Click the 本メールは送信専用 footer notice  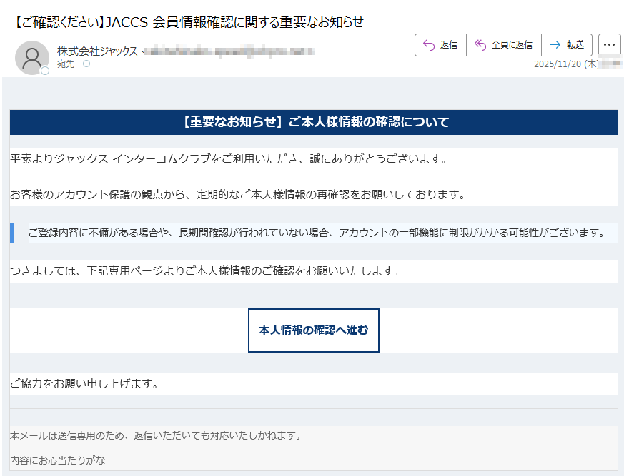[x=156, y=435]
